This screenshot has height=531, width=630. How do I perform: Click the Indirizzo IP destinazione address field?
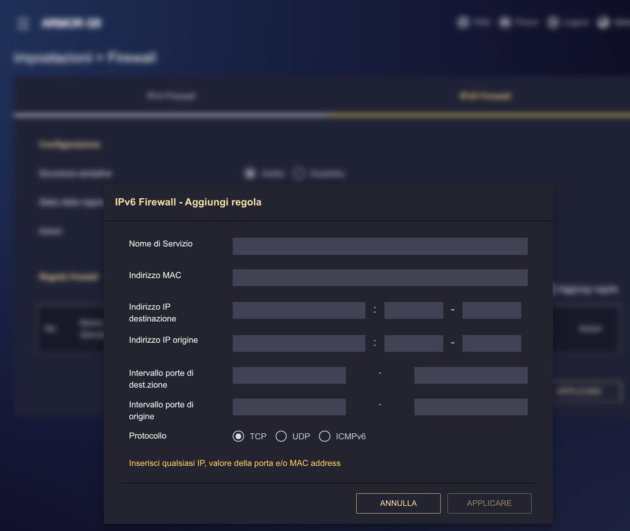(298, 310)
